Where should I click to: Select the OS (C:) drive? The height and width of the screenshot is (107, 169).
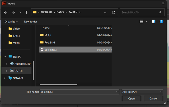tap(16, 71)
